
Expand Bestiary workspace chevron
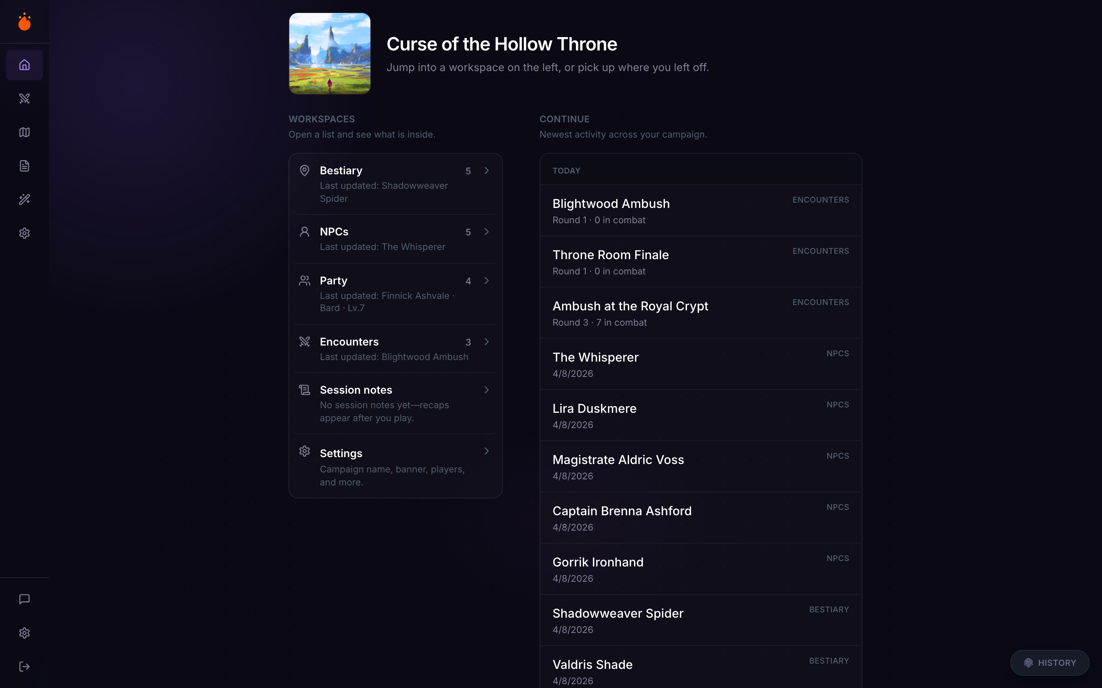pos(486,170)
